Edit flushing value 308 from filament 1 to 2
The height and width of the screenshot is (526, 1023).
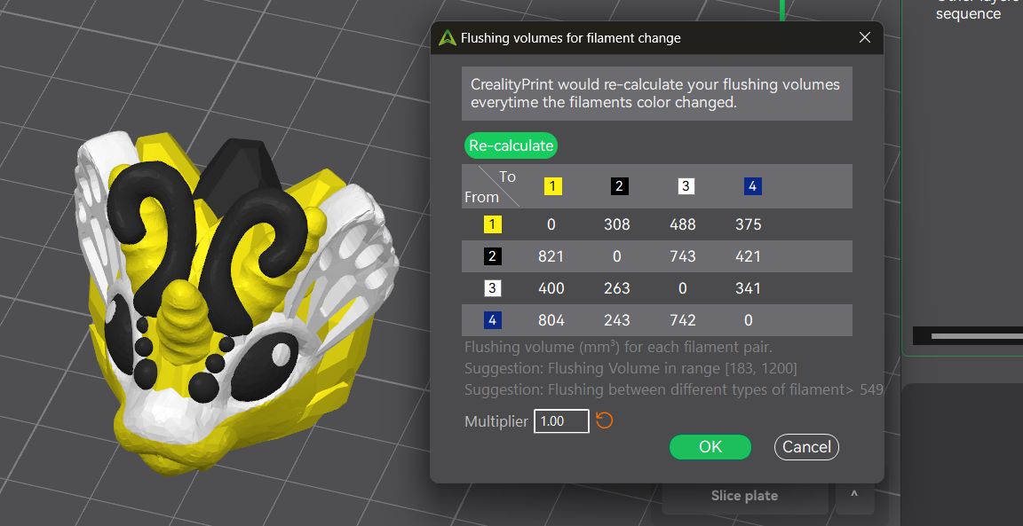tap(616, 225)
